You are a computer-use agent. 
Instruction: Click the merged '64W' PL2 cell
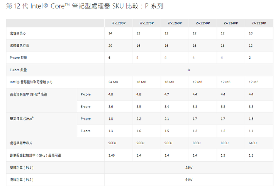[189, 179]
